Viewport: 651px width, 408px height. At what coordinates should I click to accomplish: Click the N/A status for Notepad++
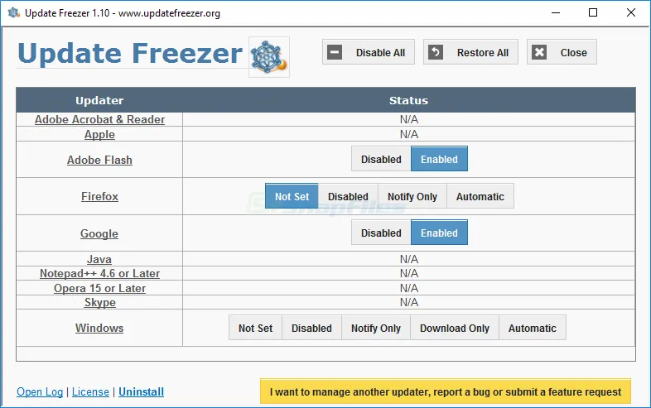point(409,274)
